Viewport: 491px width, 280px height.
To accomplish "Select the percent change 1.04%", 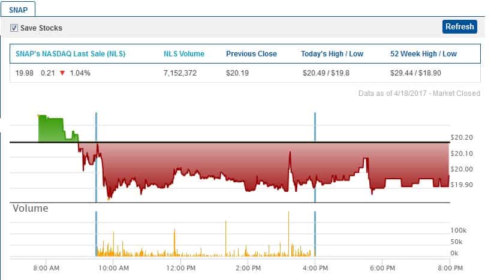I will (80, 73).
